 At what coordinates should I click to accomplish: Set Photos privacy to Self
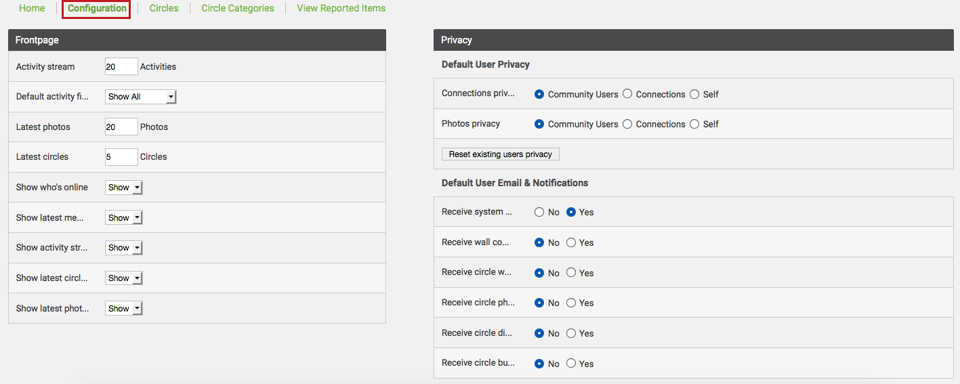694,124
